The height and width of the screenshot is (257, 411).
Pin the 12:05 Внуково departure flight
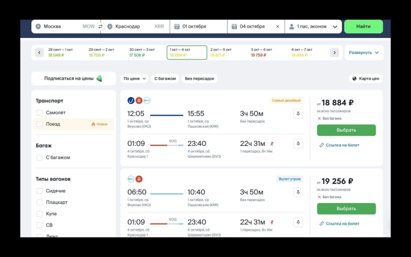(x=298, y=114)
